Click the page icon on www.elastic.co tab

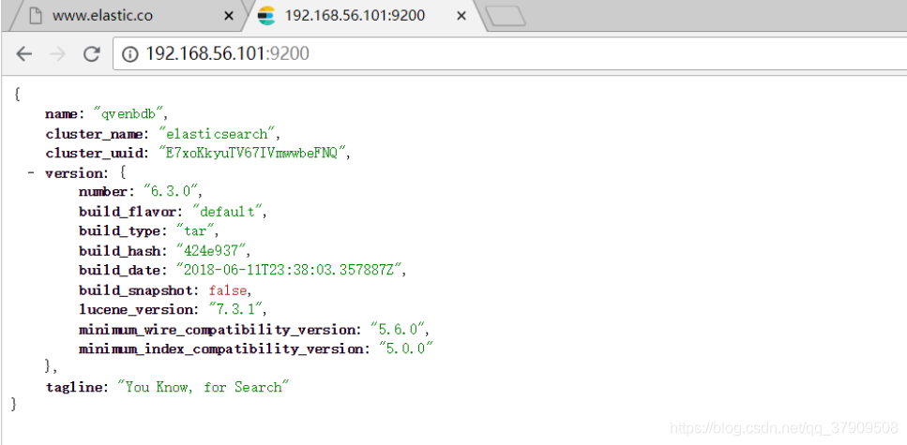[36, 16]
